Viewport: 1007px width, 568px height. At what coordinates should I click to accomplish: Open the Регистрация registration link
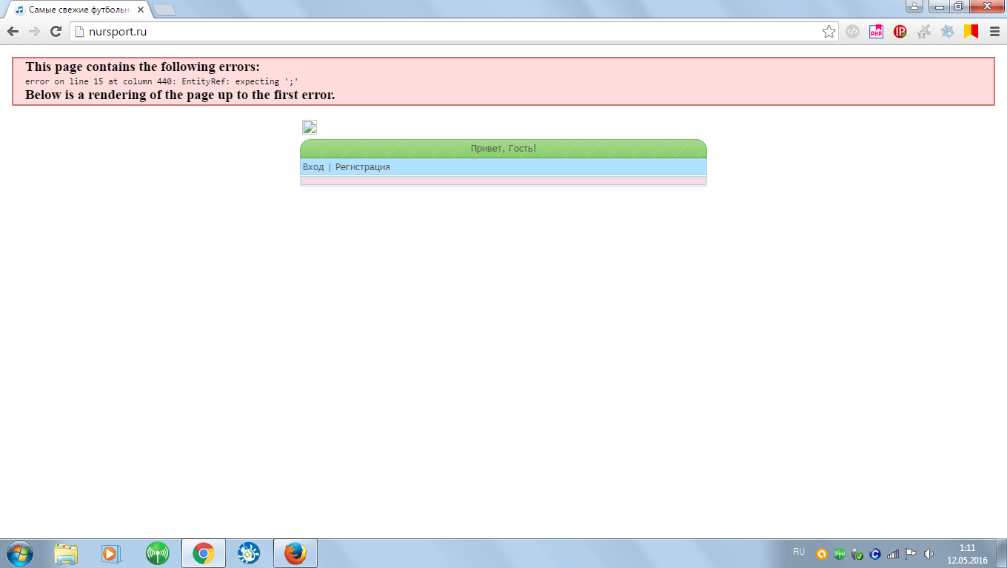point(363,167)
